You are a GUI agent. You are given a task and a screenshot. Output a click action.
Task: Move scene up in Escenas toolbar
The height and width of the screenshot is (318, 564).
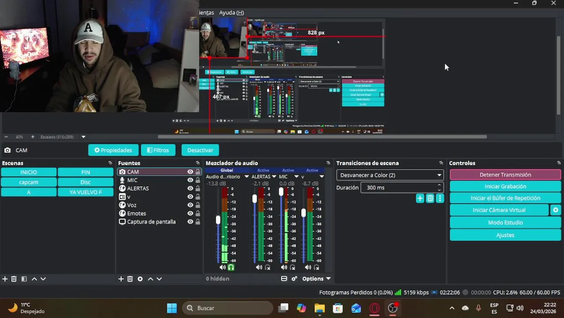tap(34, 279)
